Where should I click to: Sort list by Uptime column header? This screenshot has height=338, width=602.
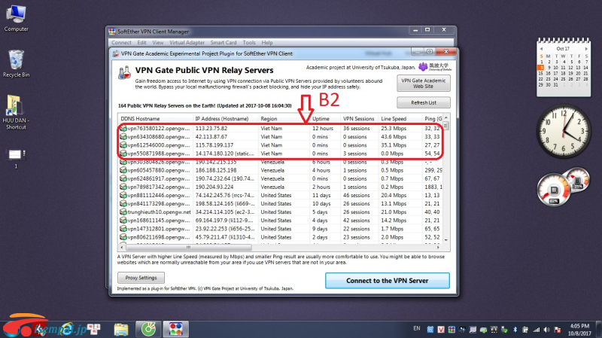pos(325,119)
